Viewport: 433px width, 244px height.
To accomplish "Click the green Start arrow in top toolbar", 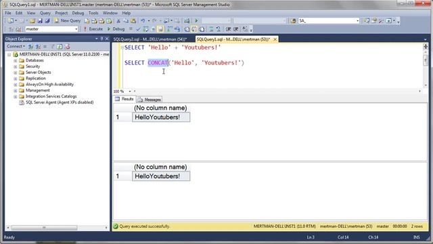I will click(196, 21).
